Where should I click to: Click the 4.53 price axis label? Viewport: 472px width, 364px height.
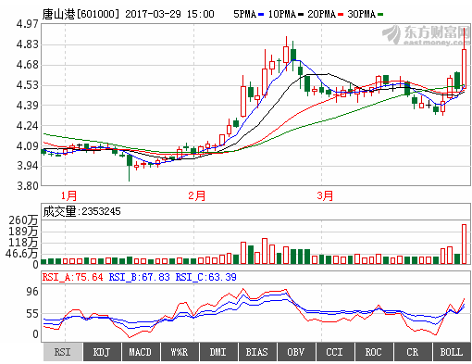28,85
